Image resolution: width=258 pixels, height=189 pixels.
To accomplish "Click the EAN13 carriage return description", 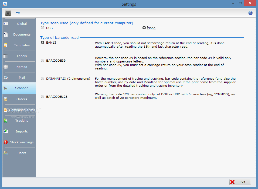I will (x=159, y=45).
